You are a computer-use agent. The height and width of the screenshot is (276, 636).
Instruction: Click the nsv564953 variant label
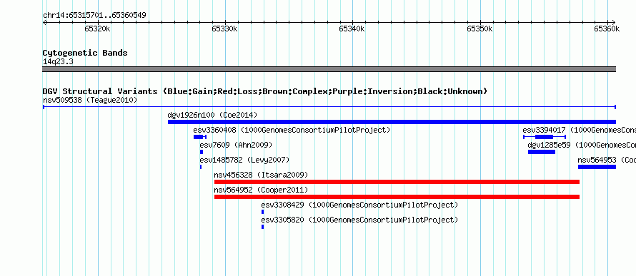pyautogui.click(x=607, y=160)
